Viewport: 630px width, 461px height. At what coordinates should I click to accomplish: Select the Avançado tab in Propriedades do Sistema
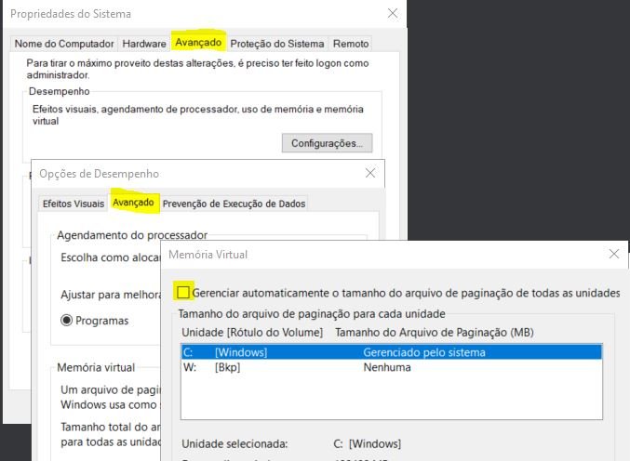198,43
